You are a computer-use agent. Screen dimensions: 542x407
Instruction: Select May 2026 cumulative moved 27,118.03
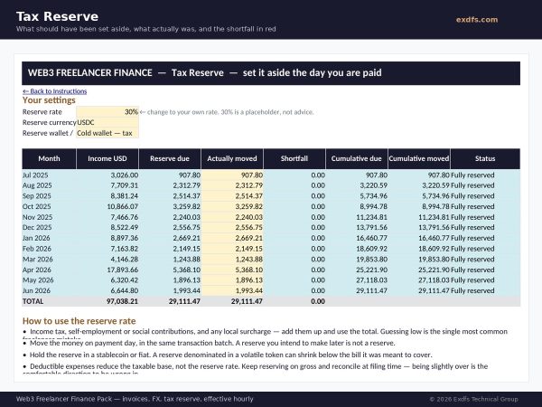[419, 280]
